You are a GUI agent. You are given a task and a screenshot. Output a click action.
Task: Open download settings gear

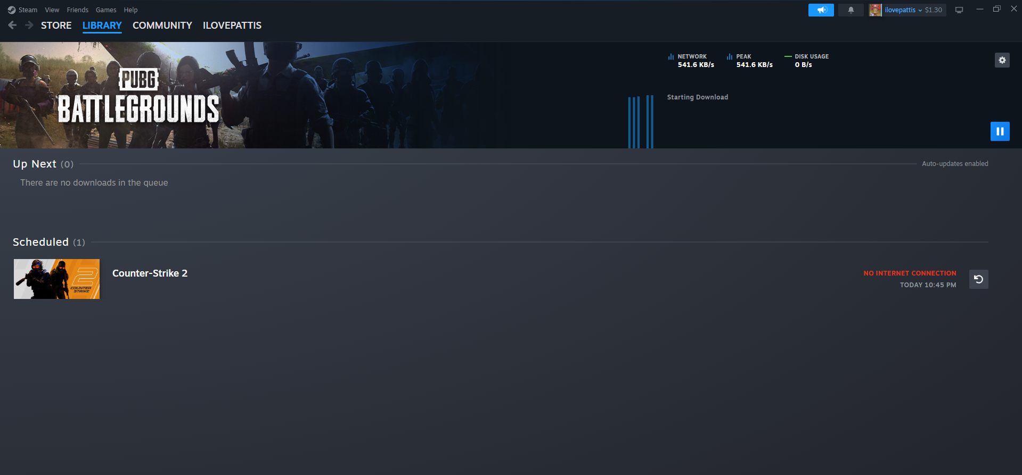1002,60
